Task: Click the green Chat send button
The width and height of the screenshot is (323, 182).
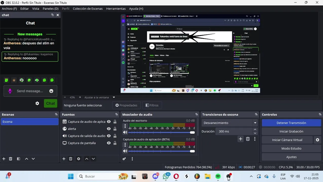Action: [50, 103]
